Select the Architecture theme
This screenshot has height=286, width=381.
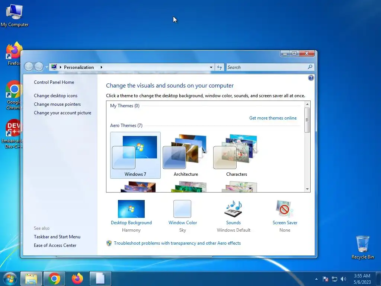tap(186, 155)
